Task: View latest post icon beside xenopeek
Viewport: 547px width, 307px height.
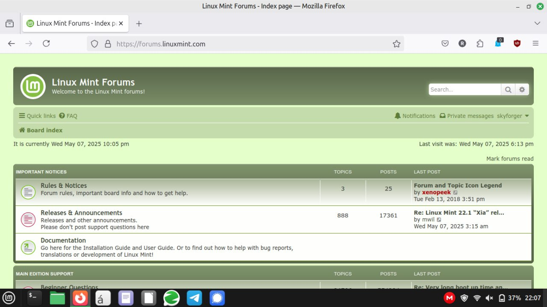Action: 456,193
